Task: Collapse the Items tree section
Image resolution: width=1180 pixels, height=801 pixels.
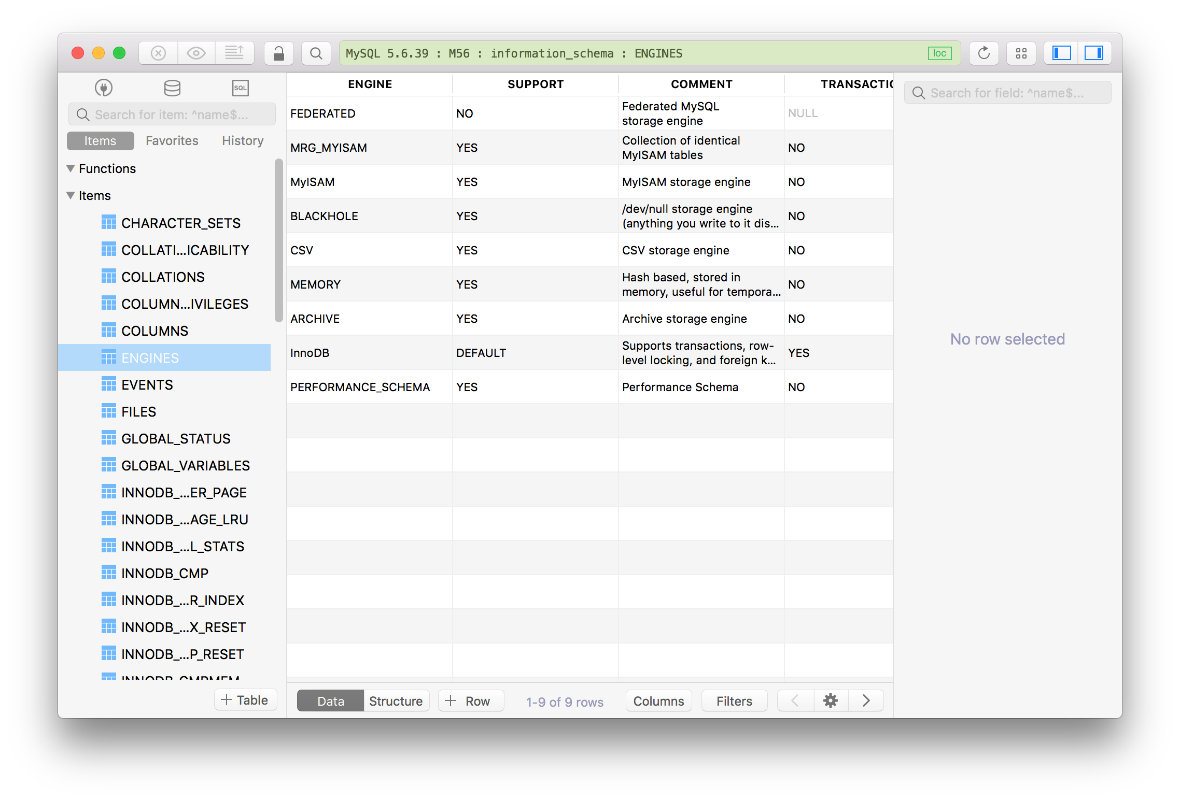Action: pyautogui.click(x=71, y=195)
